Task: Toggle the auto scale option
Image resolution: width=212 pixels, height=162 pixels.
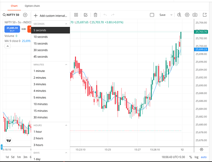Action: (x=204, y=157)
